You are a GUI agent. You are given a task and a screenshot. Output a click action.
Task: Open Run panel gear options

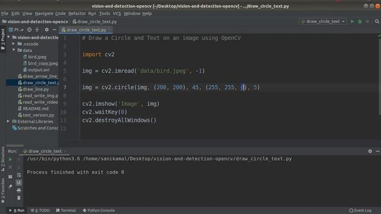point(370,151)
